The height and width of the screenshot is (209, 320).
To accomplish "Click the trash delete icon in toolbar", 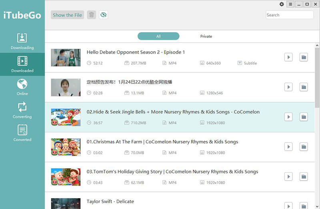I will [92, 15].
